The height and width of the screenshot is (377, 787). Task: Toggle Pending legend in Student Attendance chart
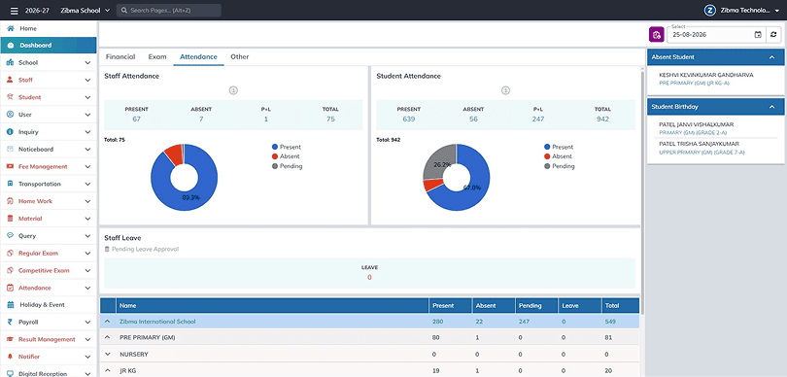point(560,166)
